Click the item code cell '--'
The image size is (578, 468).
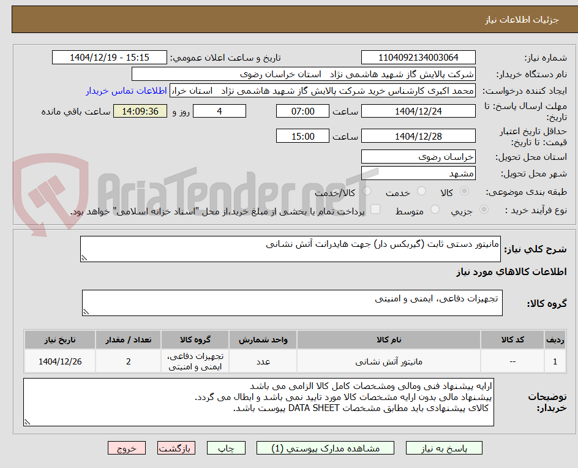coord(512,361)
